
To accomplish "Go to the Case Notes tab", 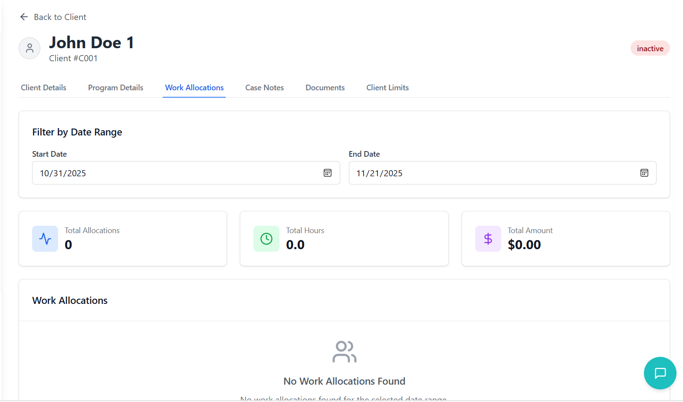I will click(x=264, y=88).
